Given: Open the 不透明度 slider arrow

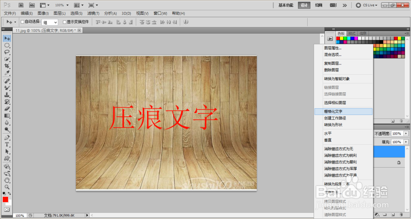Looking at the screenshot, I should point(406,133).
